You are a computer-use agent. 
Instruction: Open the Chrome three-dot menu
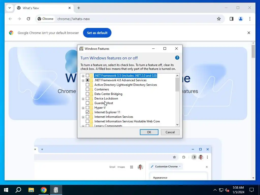point(250,19)
